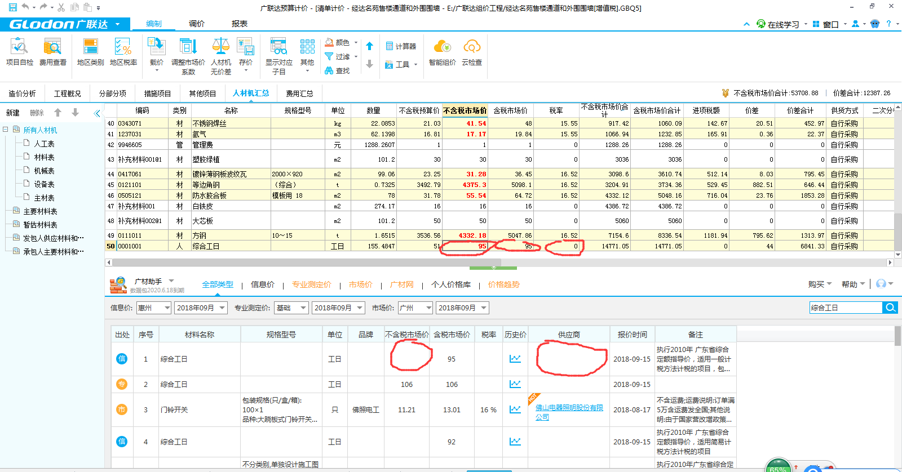This screenshot has width=902, height=472.
Task: Click the search magnifier button for 综合工日
Action: pos(890,308)
